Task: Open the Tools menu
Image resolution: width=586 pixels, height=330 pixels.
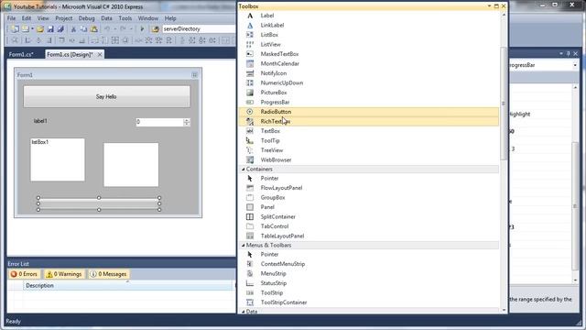Action: click(125, 18)
